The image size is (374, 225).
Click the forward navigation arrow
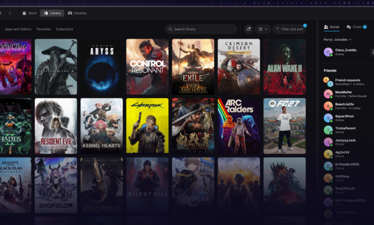[x=10, y=13]
